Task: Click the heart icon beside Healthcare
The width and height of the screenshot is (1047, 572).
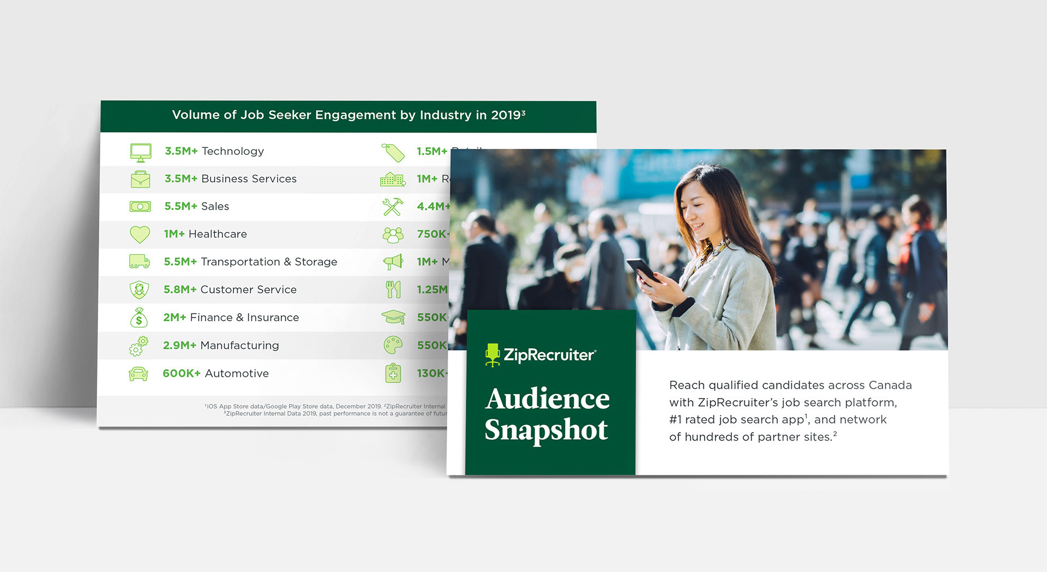Action: tap(140, 234)
